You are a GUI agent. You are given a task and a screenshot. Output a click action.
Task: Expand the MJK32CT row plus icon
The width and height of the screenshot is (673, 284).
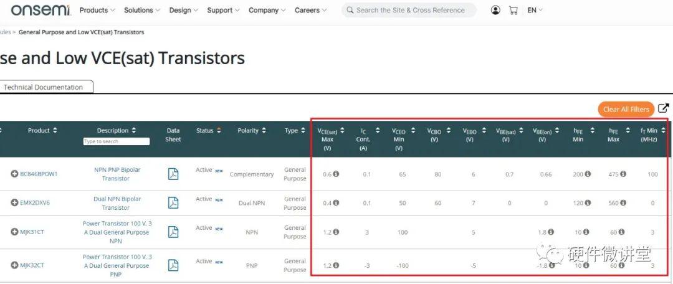[14, 265]
